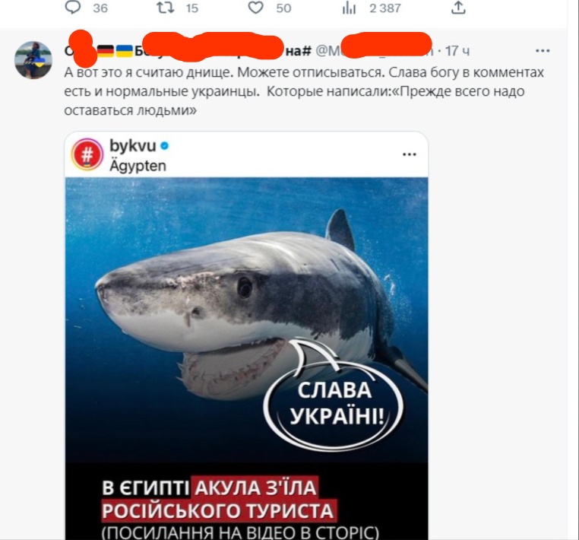Click the blue verified badge next to bykvu

click(165, 146)
